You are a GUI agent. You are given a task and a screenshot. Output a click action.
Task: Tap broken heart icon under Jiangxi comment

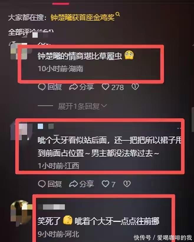click(127, 184)
